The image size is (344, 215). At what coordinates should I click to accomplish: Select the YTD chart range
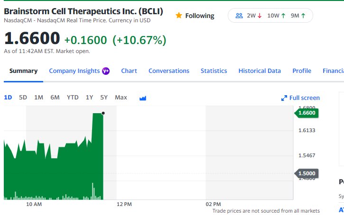[73, 98]
